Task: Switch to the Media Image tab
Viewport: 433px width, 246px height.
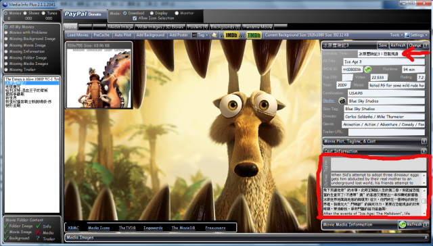Action: [120, 27]
